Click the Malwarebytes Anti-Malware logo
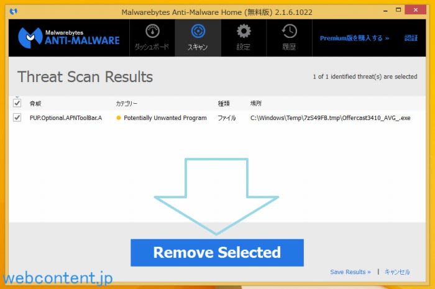435x289 pixels. point(67,38)
